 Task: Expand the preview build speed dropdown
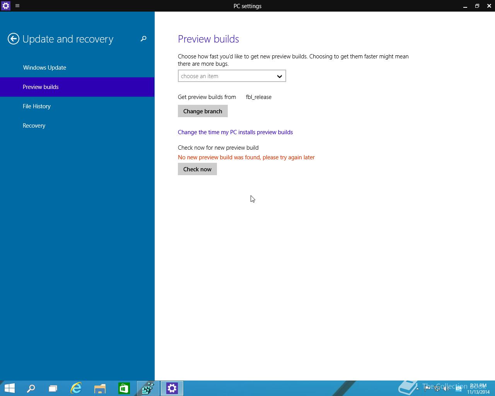point(232,76)
